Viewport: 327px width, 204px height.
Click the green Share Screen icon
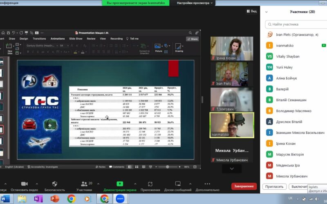point(120,184)
